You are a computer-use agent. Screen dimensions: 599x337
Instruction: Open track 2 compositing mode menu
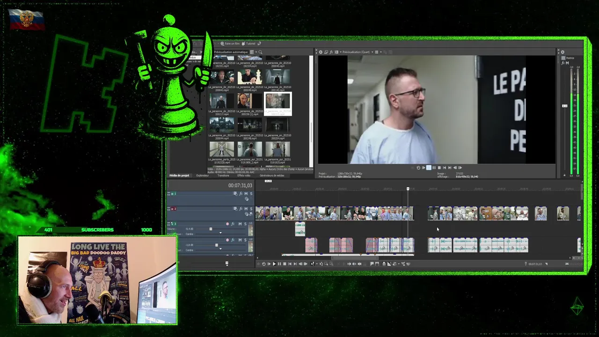pos(247,214)
